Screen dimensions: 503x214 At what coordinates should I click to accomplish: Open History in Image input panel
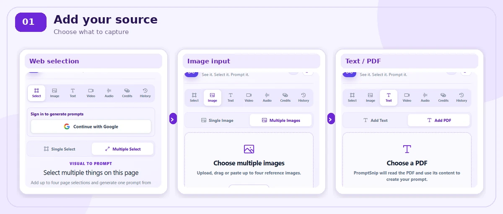click(303, 97)
